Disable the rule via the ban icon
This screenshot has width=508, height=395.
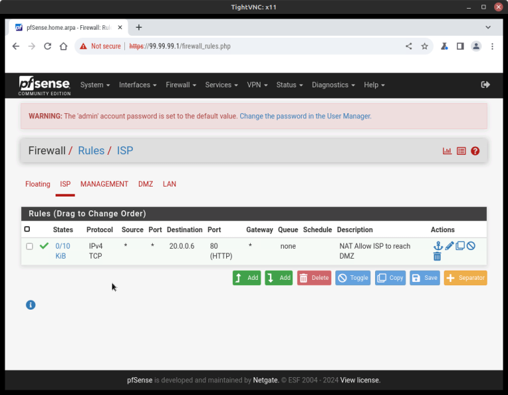(471, 246)
